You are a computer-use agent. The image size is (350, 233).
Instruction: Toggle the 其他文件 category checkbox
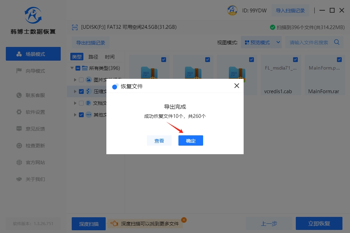click(81, 115)
